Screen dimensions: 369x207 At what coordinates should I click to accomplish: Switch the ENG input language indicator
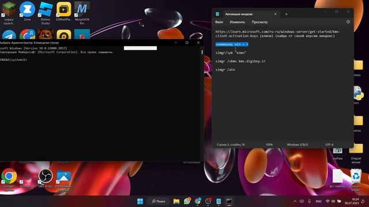click(318, 201)
